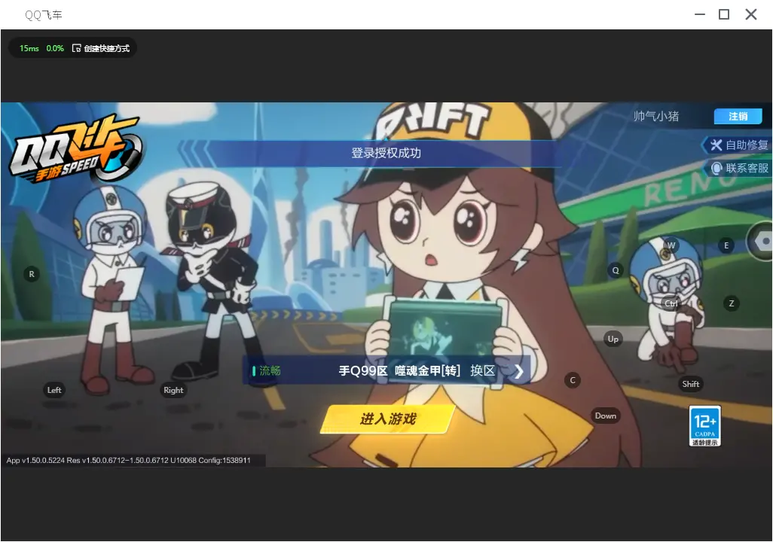
Task: Minimize the QQ飞车 window
Action: (x=700, y=14)
